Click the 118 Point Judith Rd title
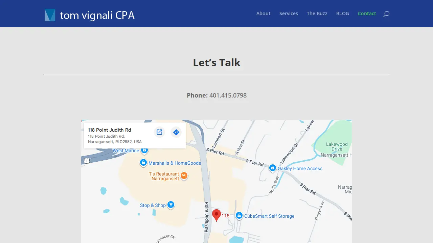 [110, 130]
